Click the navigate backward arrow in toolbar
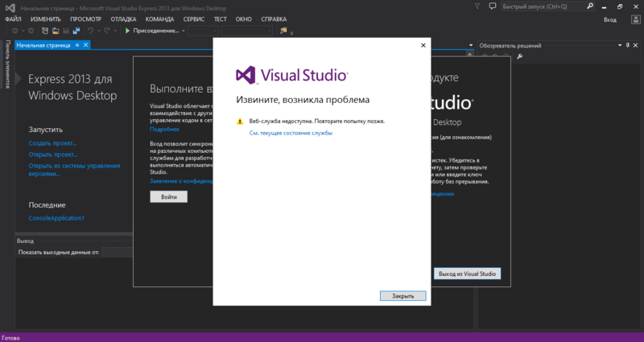The image size is (644, 342). pos(14,31)
